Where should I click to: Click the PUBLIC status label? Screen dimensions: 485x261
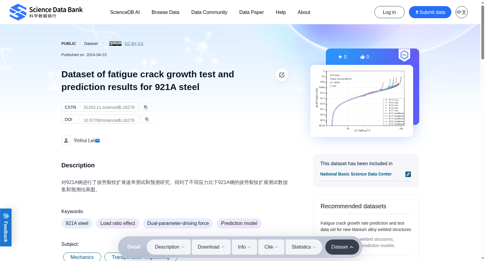click(69, 44)
